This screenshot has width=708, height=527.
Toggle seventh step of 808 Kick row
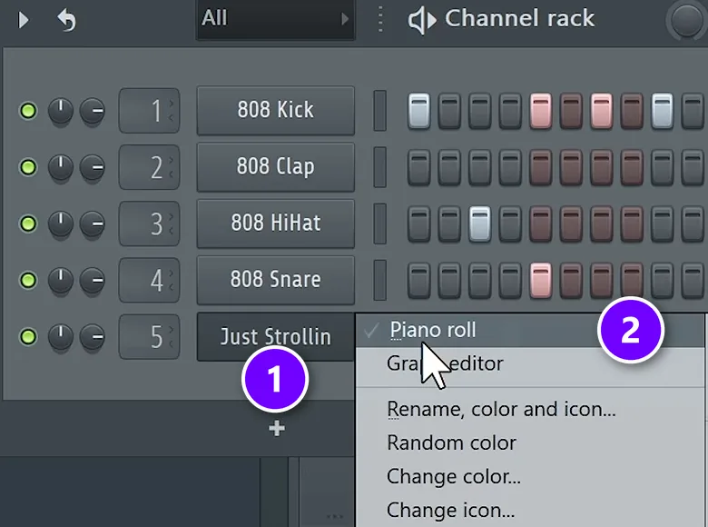602,111
